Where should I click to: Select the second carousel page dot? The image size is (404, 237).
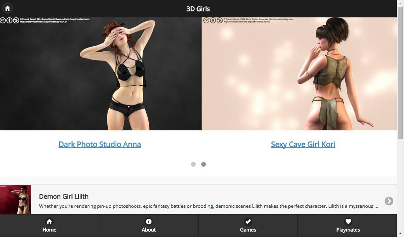(204, 164)
